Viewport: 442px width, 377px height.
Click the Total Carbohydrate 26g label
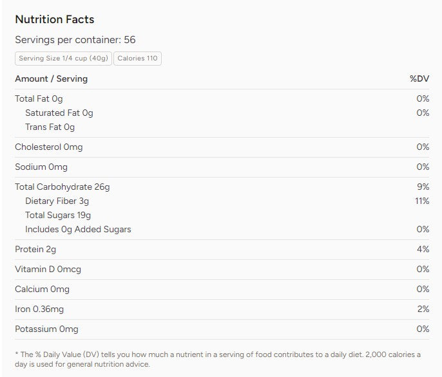(62, 187)
